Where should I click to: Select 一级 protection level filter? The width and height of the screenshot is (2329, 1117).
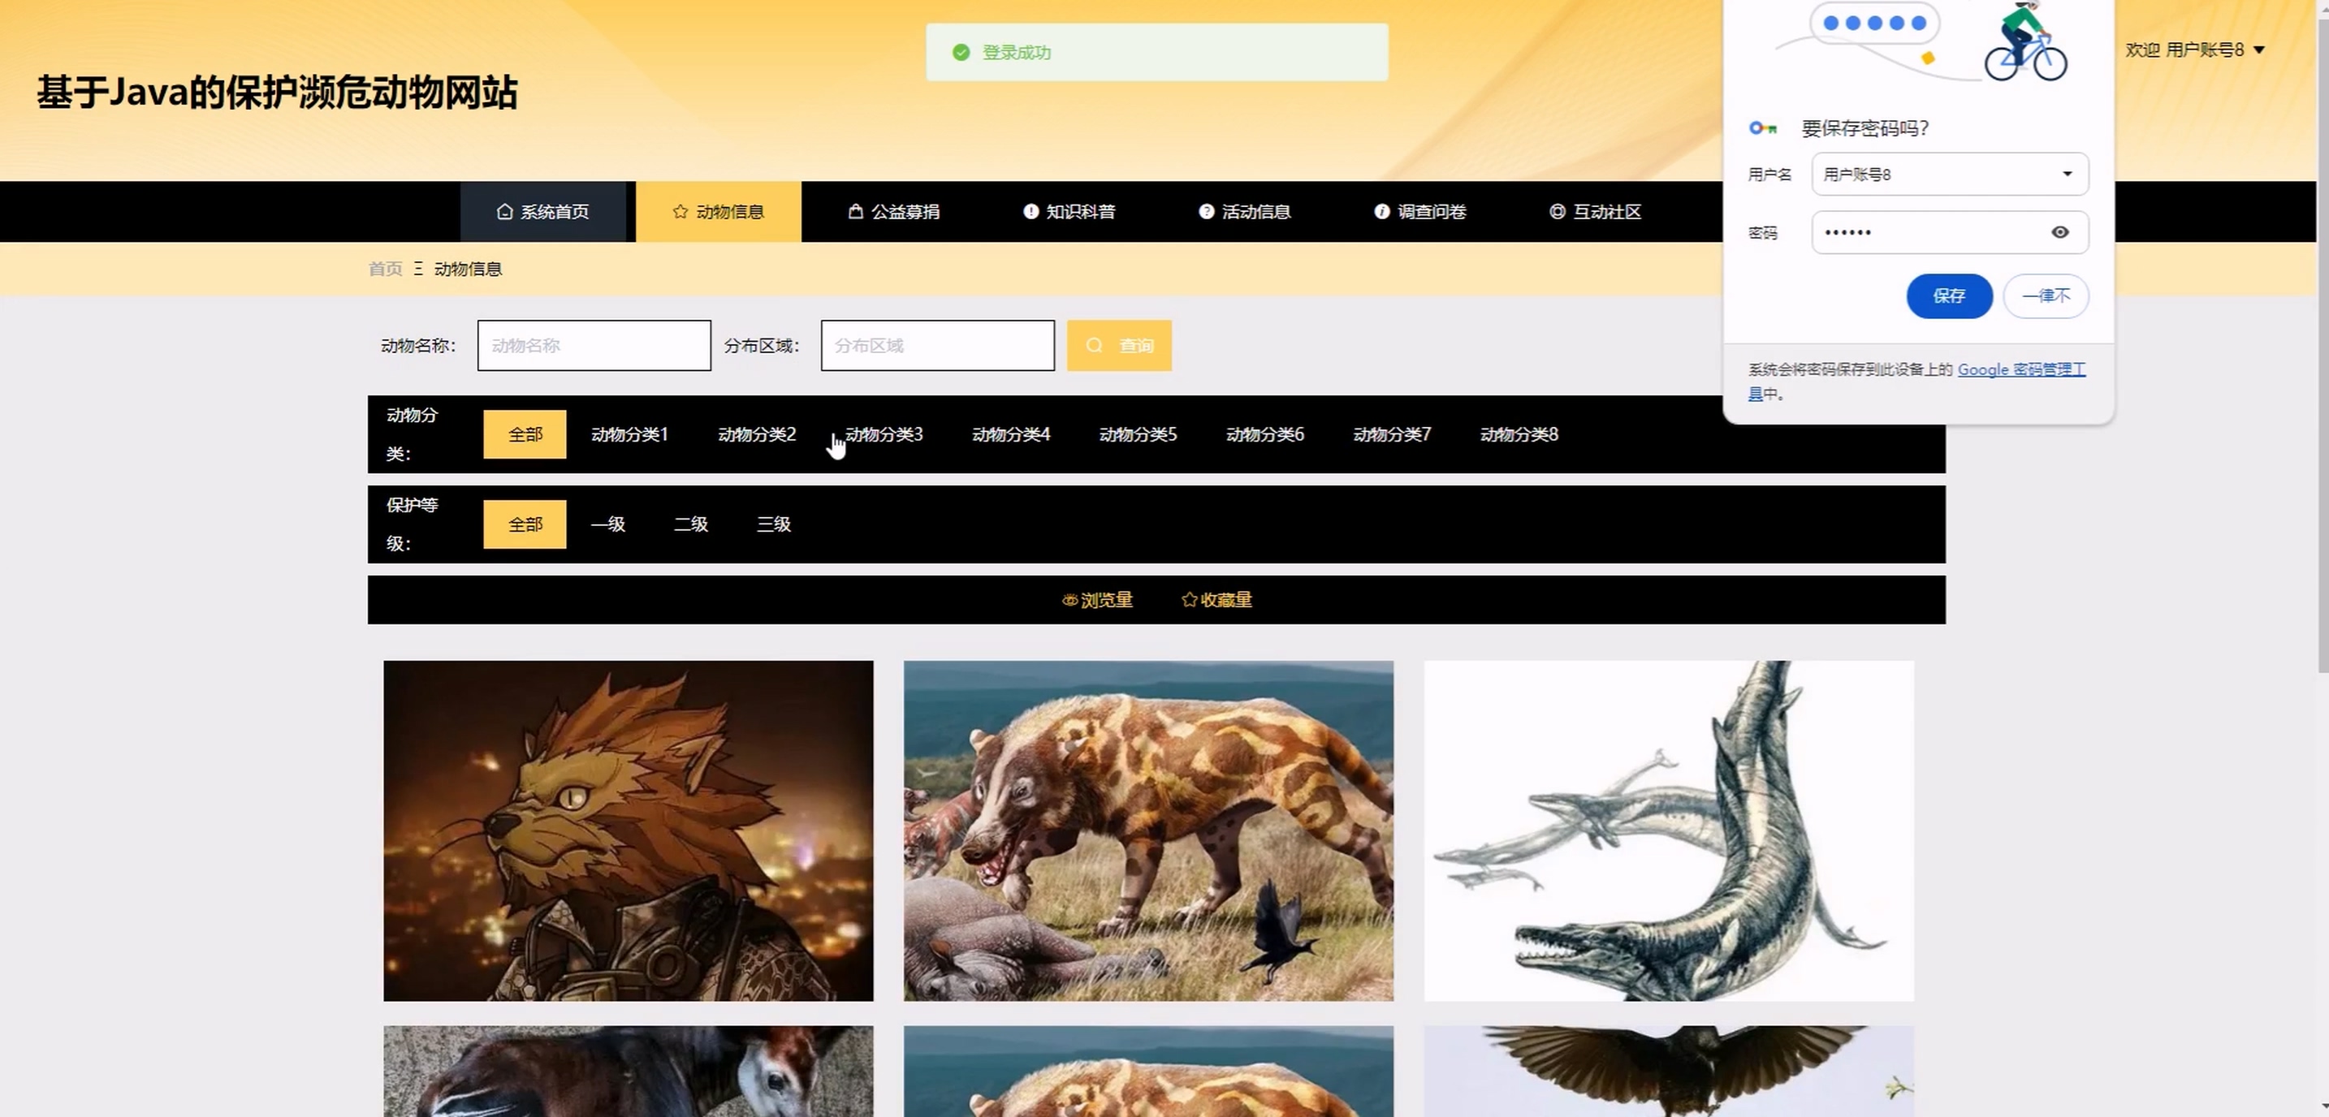[x=607, y=524]
